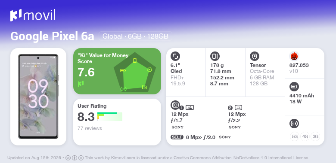Click the Tensor processor chip icon

(255, 56)
